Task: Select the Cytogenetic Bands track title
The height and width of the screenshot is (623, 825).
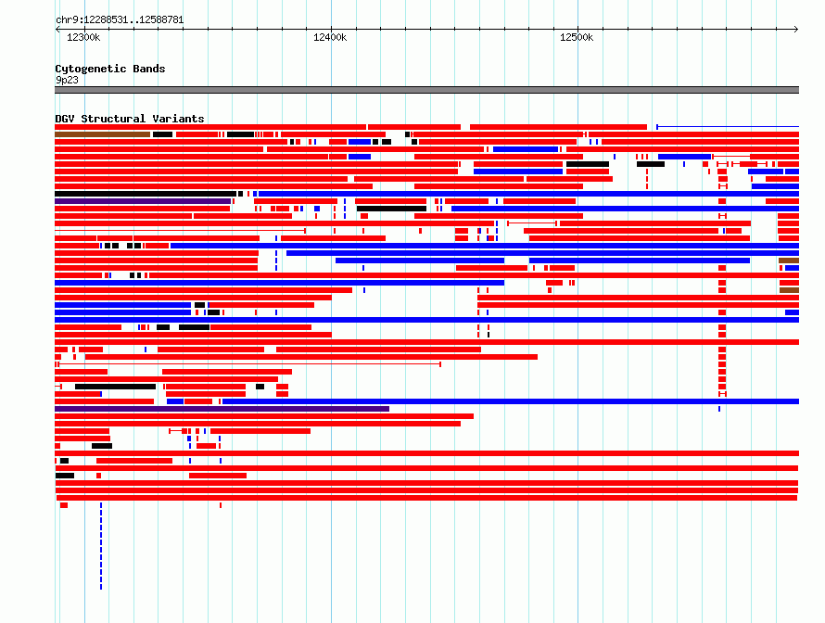Action: click(110, 69)
